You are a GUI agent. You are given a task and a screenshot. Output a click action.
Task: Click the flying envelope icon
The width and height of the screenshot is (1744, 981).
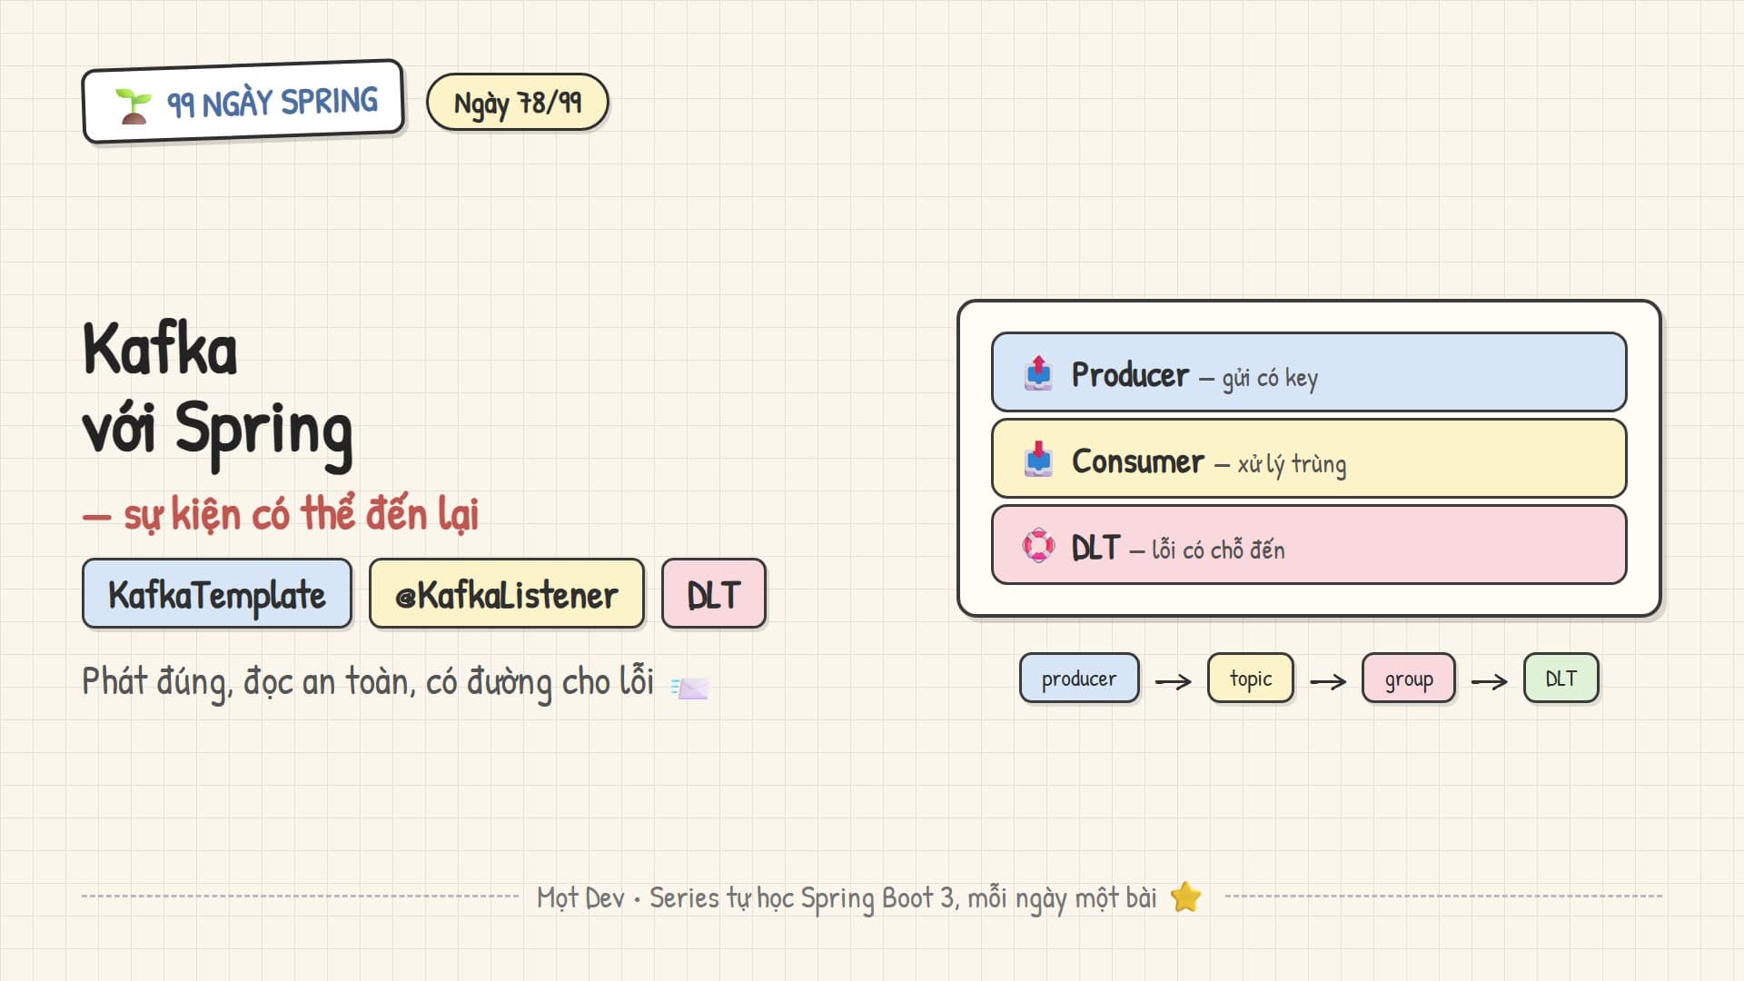(x=690, y=688)
